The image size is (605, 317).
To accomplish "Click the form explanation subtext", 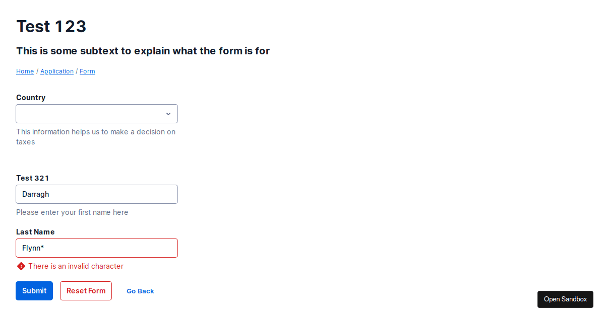I will point(143,51).
